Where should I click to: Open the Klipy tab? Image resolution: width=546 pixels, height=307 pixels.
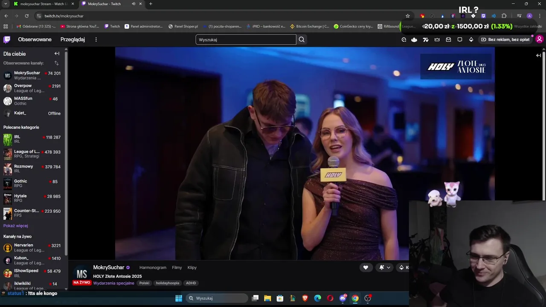click(192, 268)
